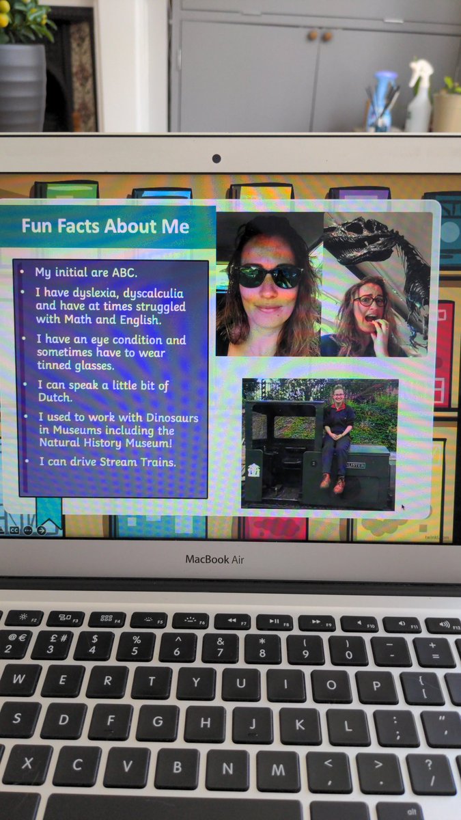Advance with the next slide arrow icon
This screenshot has width=461, height=820.
[42, 530]
